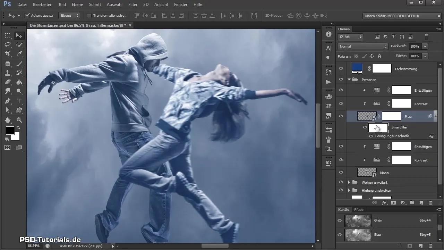Select the Pen tool

pyautogui.click(x=8, y=101)
